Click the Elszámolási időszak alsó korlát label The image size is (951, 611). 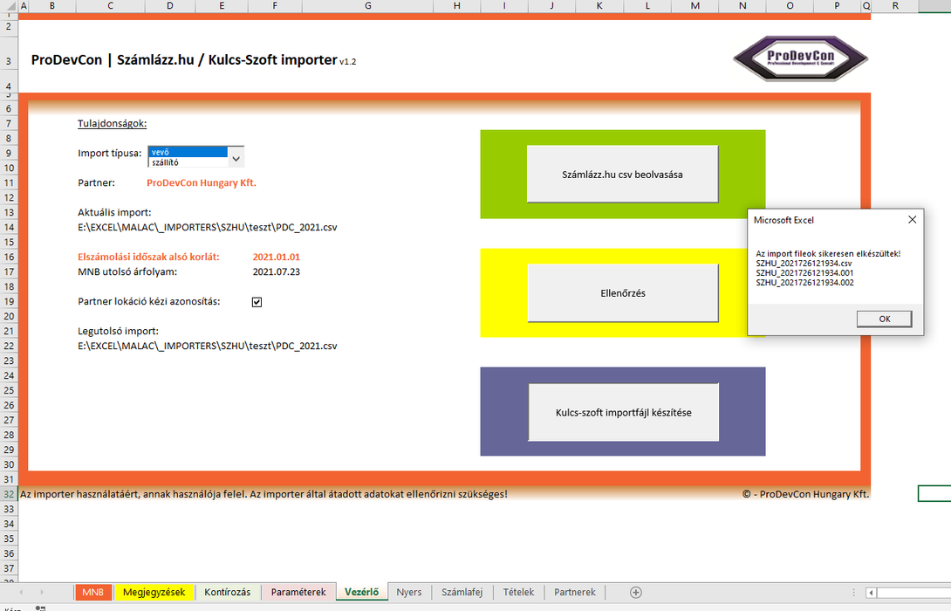point(148,257)
